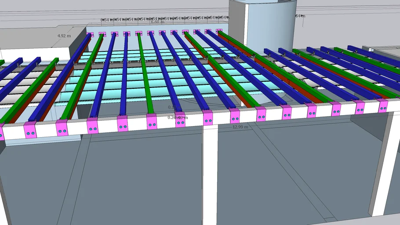Click the row of 0.54 m spacing dimensions
Screen dimensions: 400x225
tap(163, 18)
